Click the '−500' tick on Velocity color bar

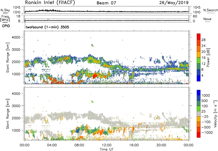pos(206,127)
